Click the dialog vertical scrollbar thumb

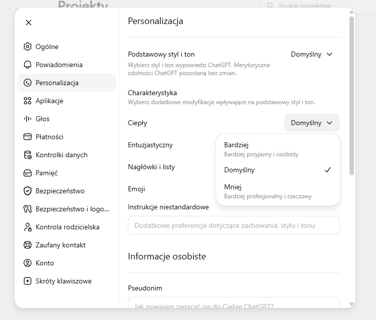coord(352,96)
